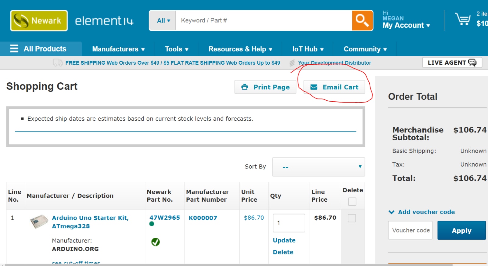Click the Voucher code input field
This screenshot has height=266, width=488.
coord(410,230)
